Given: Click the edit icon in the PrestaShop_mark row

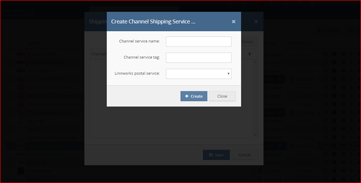Looking at the screenshot, I should [325, 154].
